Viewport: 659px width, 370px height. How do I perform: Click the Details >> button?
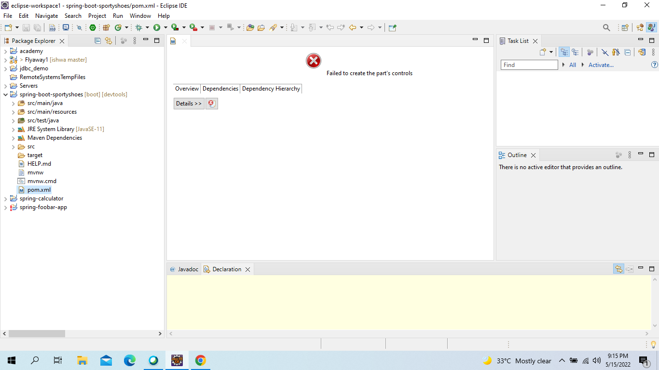point(189,104)
